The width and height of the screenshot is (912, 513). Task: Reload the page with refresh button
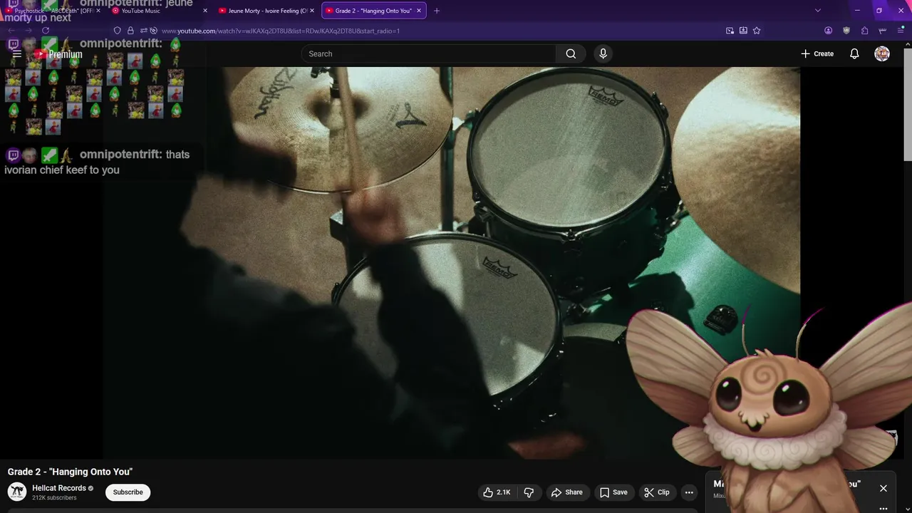tap(46, 31)
